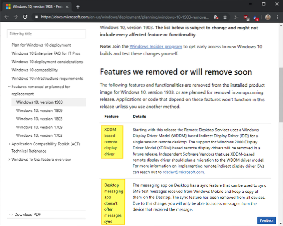Click the Filter by title search box
Image resolution: width=283 pixels, height=226 pixels.
[x=47, y=34]
